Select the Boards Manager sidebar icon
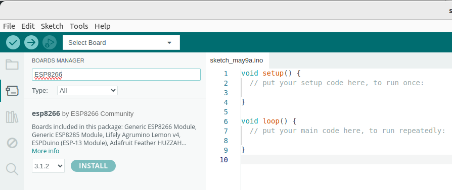Screen dimensions: 452x190 point(12,91)
